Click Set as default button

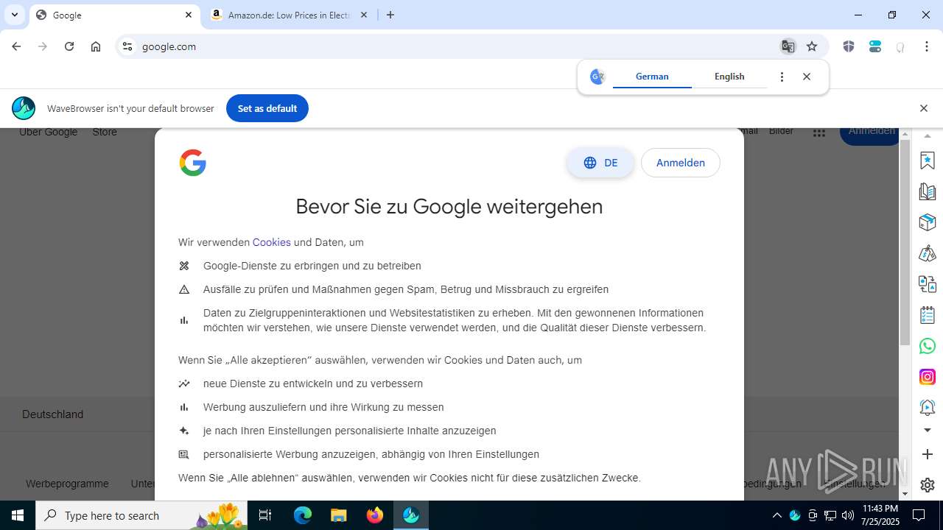pos(267,108)
